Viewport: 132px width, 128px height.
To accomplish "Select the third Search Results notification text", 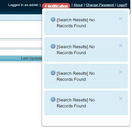I will coord(76,76).
